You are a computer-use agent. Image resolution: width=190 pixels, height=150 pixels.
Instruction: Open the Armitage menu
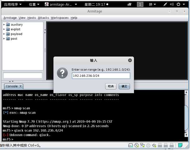coord(10,18)
